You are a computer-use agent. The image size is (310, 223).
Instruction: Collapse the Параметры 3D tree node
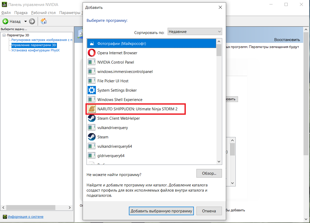click(x=4, y=35)
